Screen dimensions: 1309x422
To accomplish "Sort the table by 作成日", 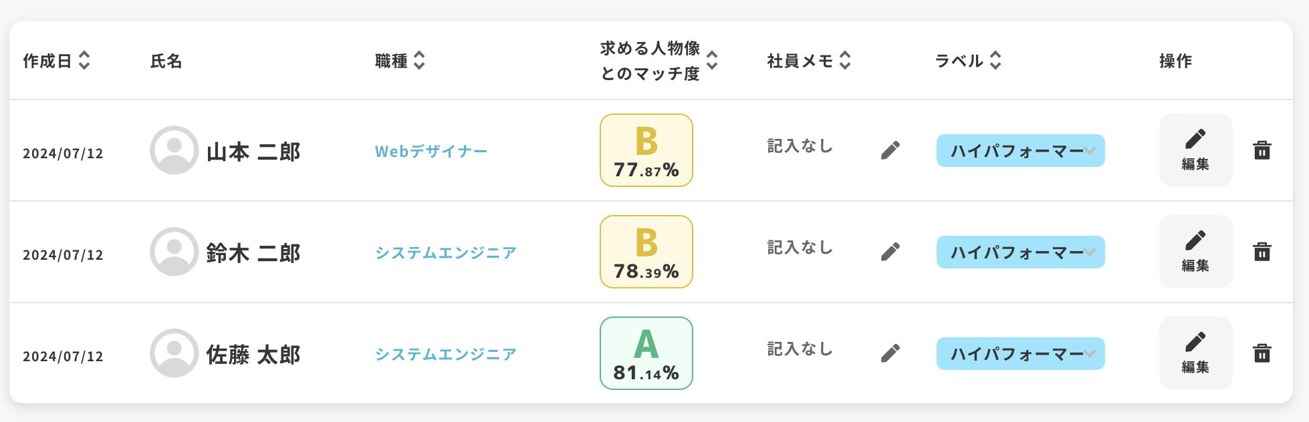I will click(x=84, y=60).
